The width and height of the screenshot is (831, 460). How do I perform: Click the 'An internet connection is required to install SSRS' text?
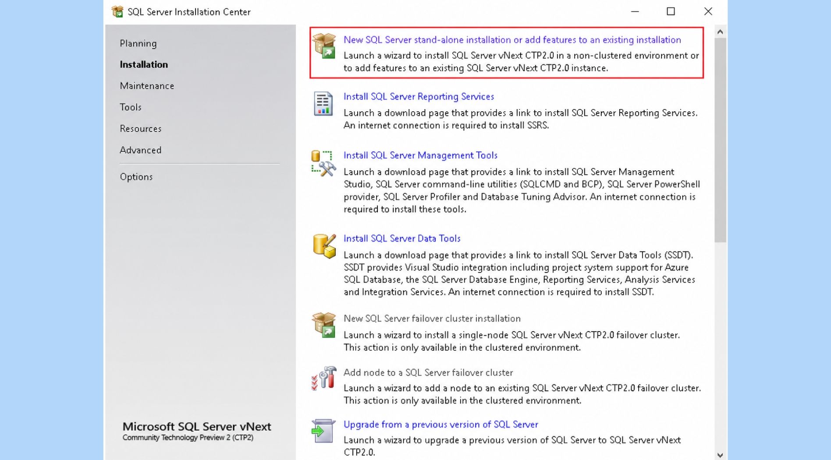[x=446, y=125]
